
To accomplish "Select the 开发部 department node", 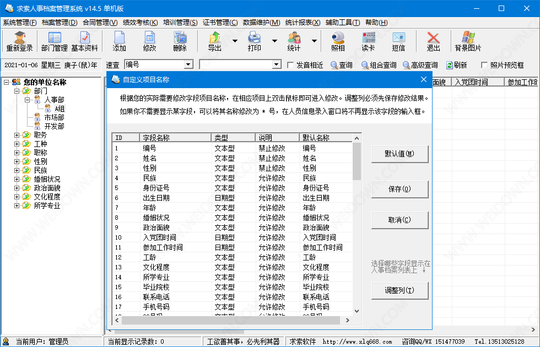I will coord(54,126).
